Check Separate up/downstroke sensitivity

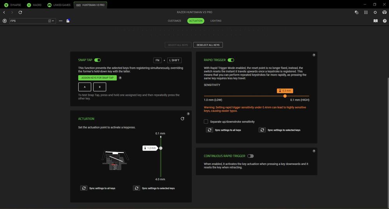[206, 121]
